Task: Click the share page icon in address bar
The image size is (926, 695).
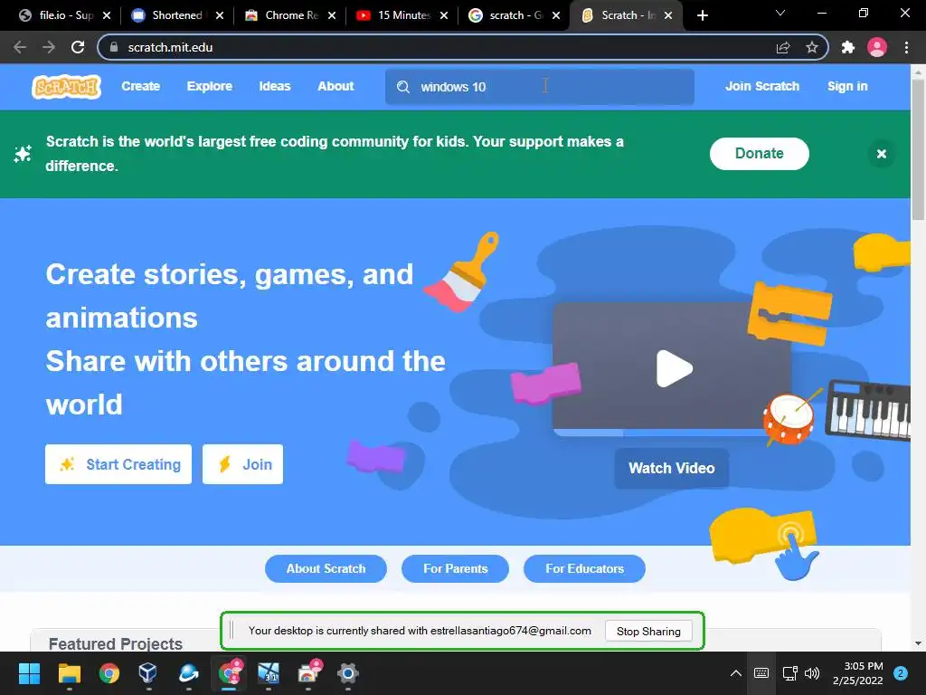Action: click(x=783, y=47)
